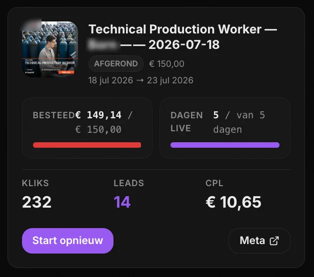Click the 2026-07-18 date in the title
The height and width of the screenshot is (277, 314).
[x=184, y=44]
